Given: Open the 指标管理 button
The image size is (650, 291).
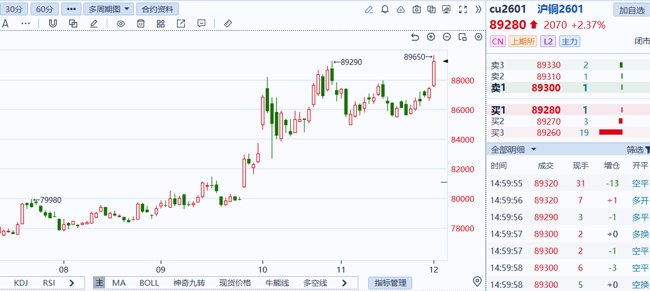Looking at the screenshot, I should coord(390,283).
